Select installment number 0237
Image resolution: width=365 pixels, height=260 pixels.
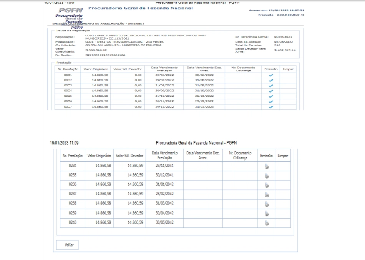click(x=73, y=194)
